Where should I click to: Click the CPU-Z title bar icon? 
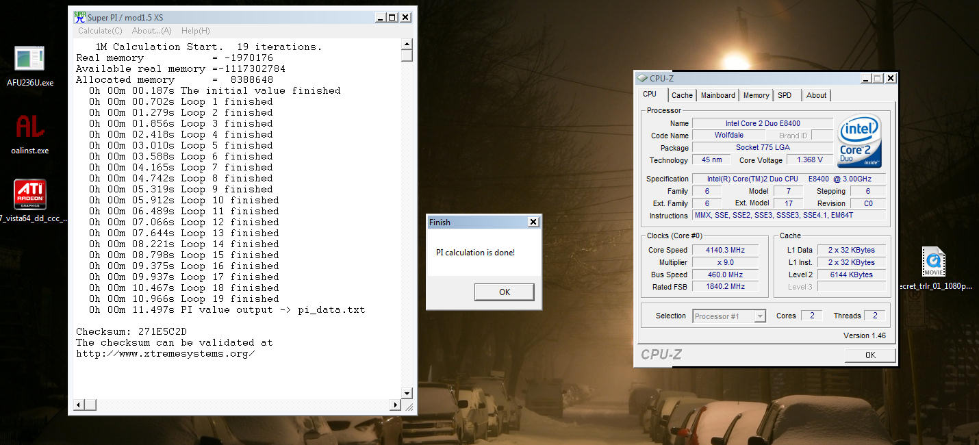642,78
